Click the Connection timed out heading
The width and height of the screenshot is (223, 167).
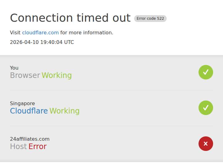pyautogui.click(x=70, y=18)
